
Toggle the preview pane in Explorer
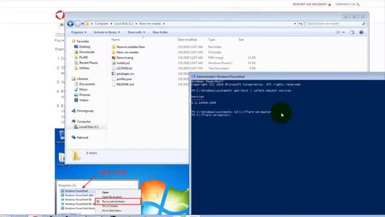tap(352, 32)
